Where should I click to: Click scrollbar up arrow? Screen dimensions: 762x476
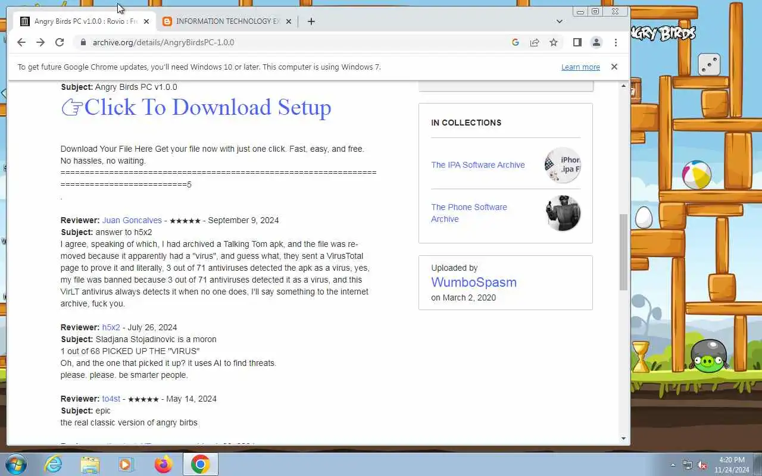point(623,86)
